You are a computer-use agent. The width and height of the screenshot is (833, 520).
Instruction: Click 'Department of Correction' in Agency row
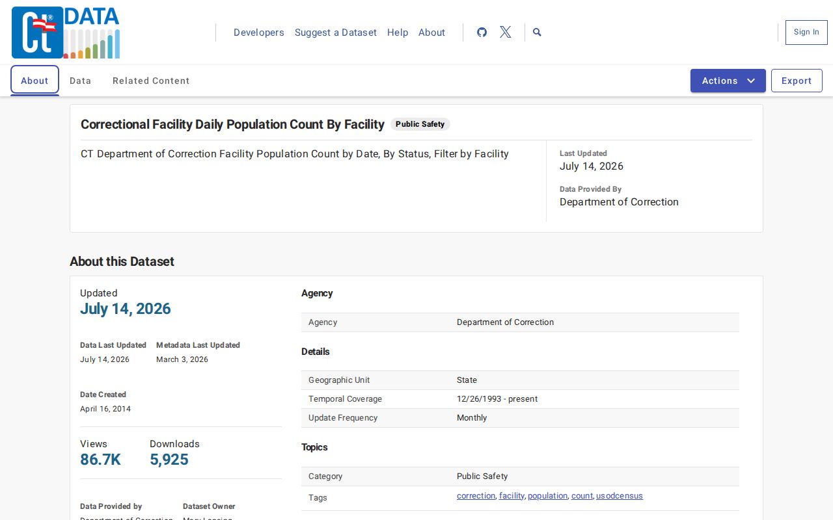[x=505, y=322]
